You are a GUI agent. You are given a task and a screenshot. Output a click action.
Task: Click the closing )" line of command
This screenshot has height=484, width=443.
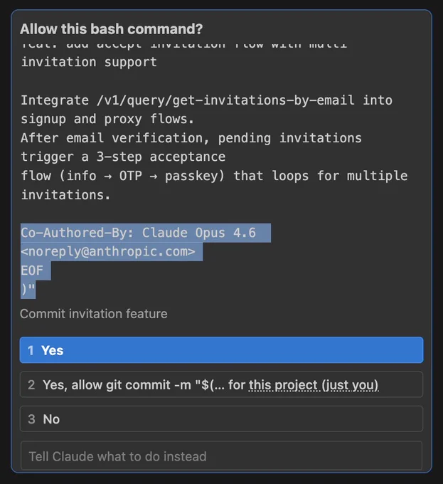pos(28,289)
